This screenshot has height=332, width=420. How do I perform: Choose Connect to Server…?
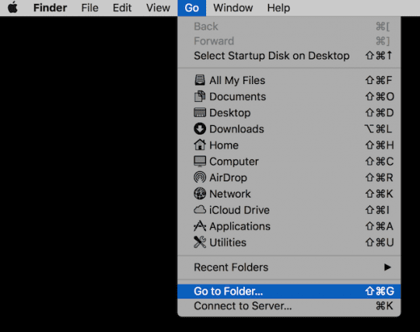coord(289,306)
